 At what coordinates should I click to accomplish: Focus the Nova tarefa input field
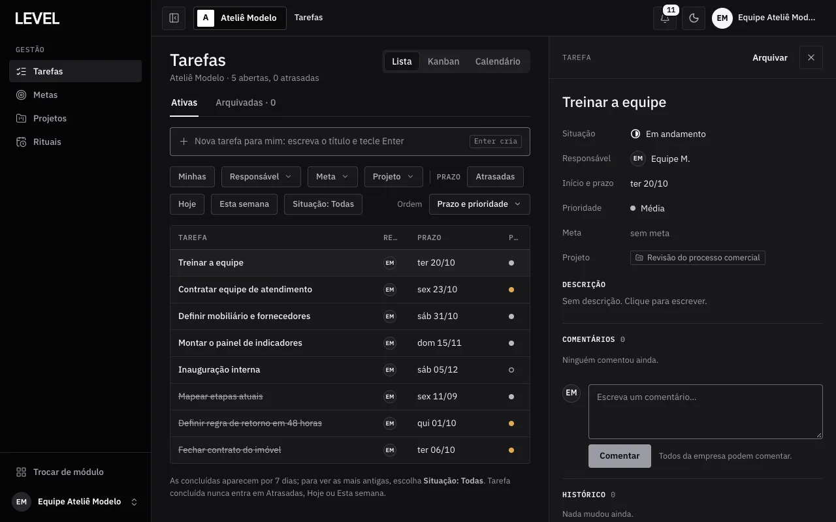click(x=350, y=142)
